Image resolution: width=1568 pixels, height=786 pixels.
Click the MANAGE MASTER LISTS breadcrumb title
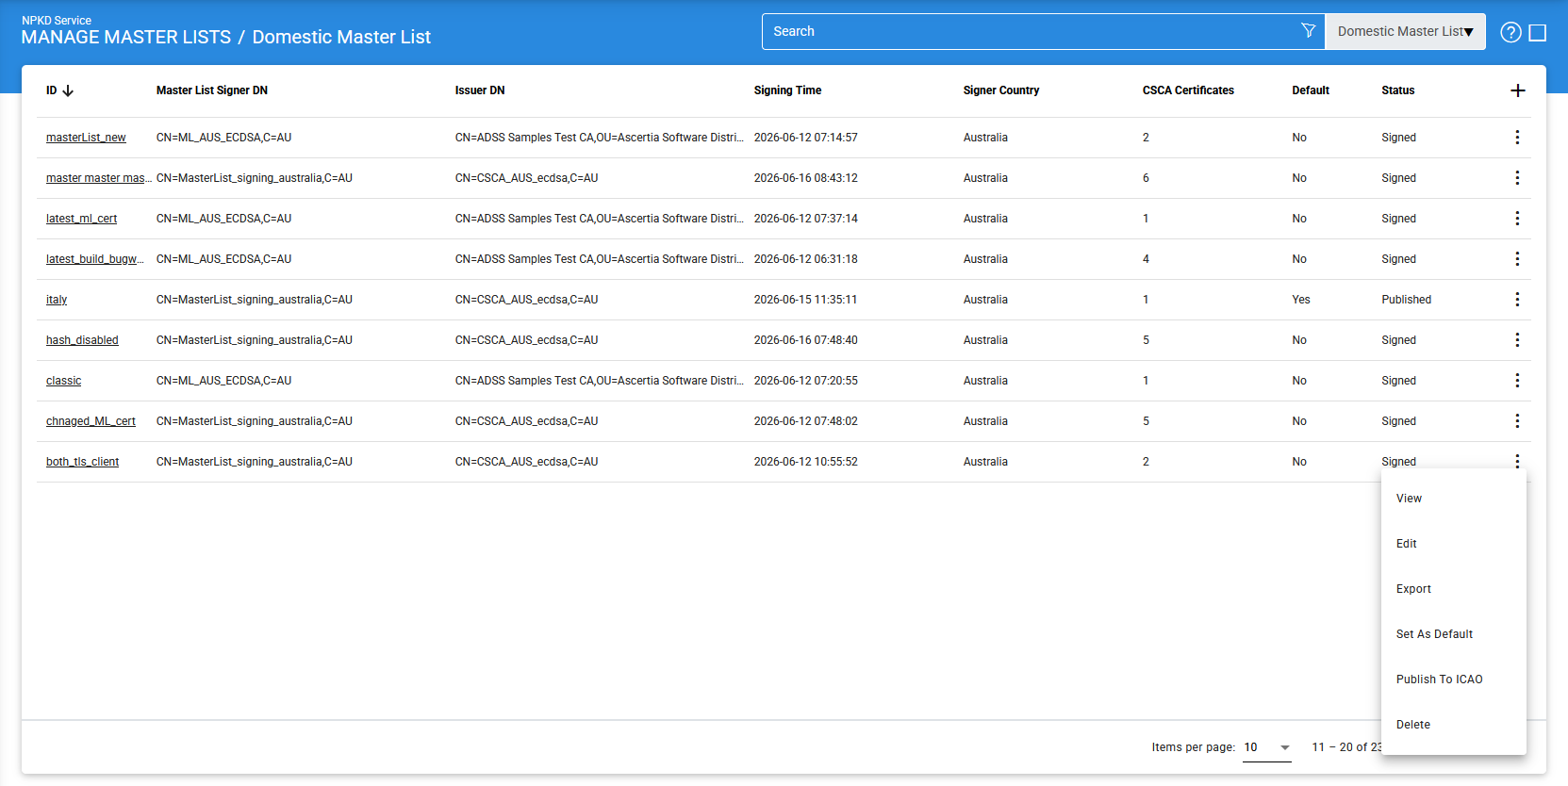point(126,37)
